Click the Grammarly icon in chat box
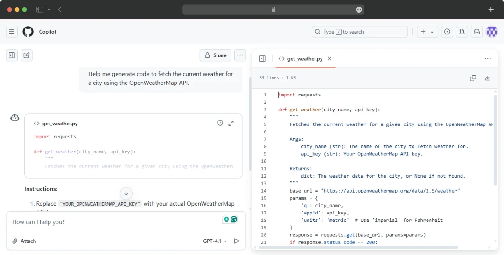The image size is (504, 255). pyautogui.click(x=234, y=220)
